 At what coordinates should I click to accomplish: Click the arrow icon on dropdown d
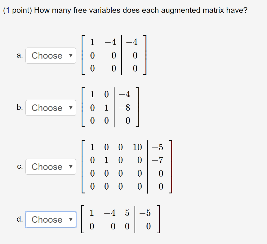point(71,220)
